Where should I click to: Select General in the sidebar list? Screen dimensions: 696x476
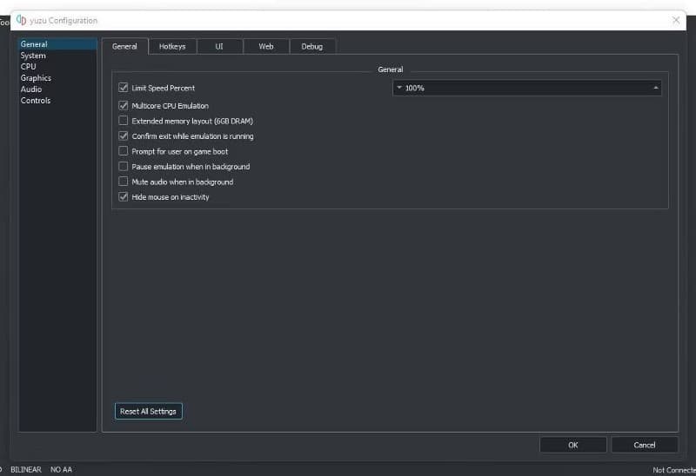pyautogui.click(x=57, y=44)
